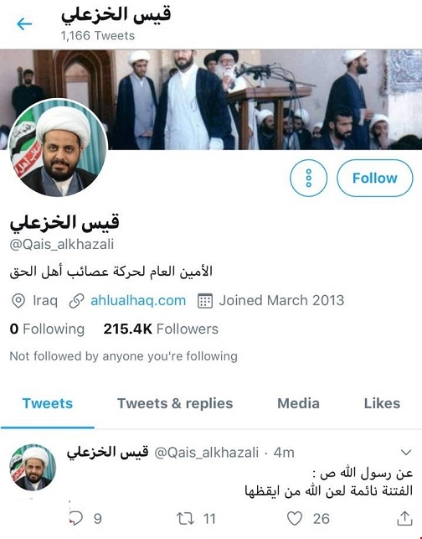Like the tweet with heart icon
The width and height of the screenshot is (422, 539).
pos(294,518)
